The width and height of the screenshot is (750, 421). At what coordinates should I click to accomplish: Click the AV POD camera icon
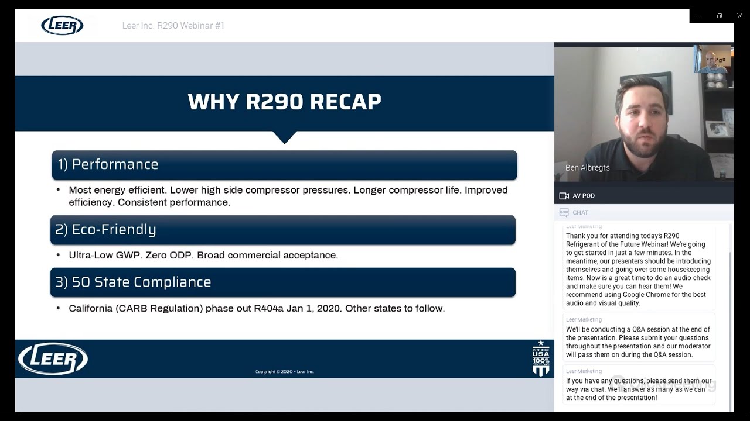[x=564, y=196]
